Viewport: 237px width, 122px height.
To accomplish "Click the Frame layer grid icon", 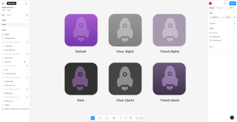I will (x=3, y=34).
